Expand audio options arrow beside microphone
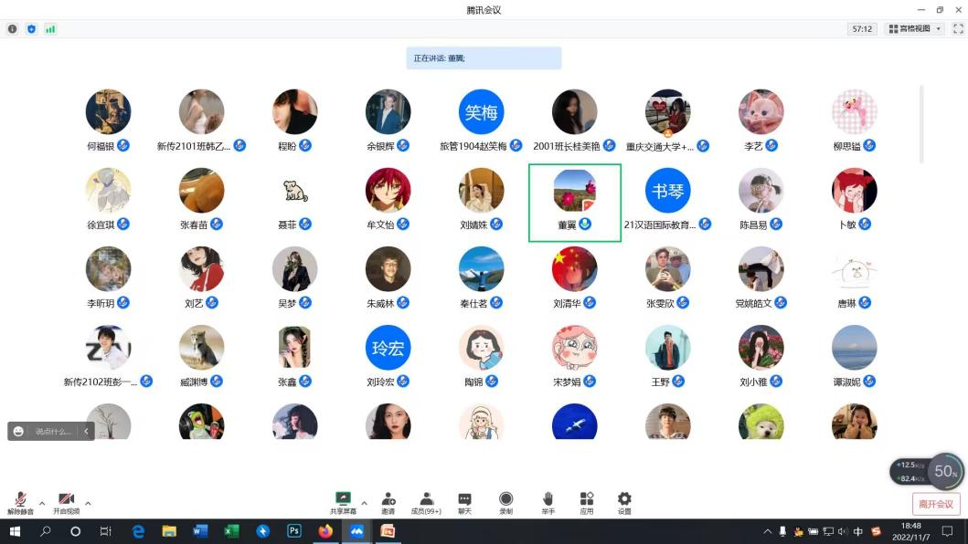Screen dimensions: 968x544 pos(42,503)
